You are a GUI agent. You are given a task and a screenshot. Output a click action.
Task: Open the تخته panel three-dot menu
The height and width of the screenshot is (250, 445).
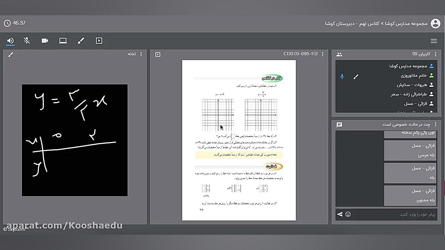coord(141,54)
